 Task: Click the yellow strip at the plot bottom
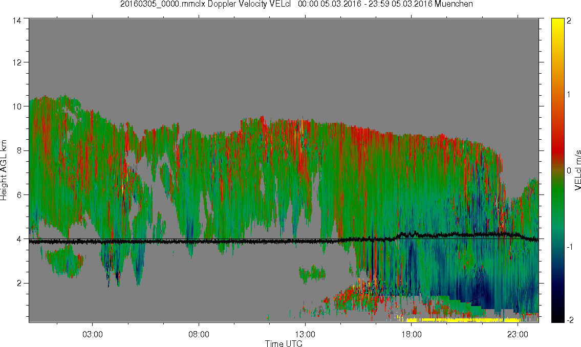click(x=463, y=319)
